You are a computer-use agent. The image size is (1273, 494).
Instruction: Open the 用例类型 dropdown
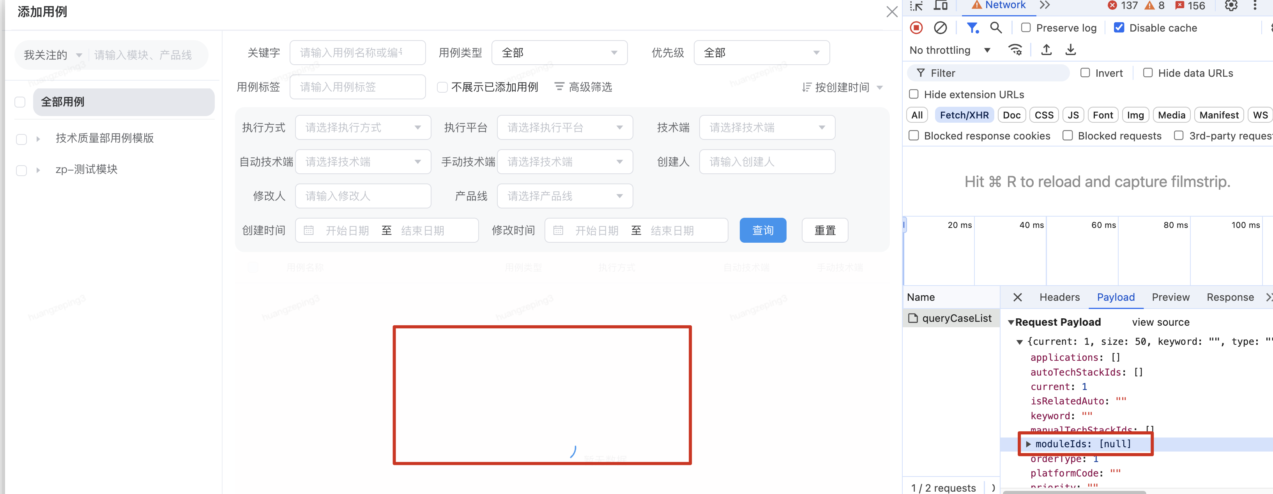(x=559, y=53)
